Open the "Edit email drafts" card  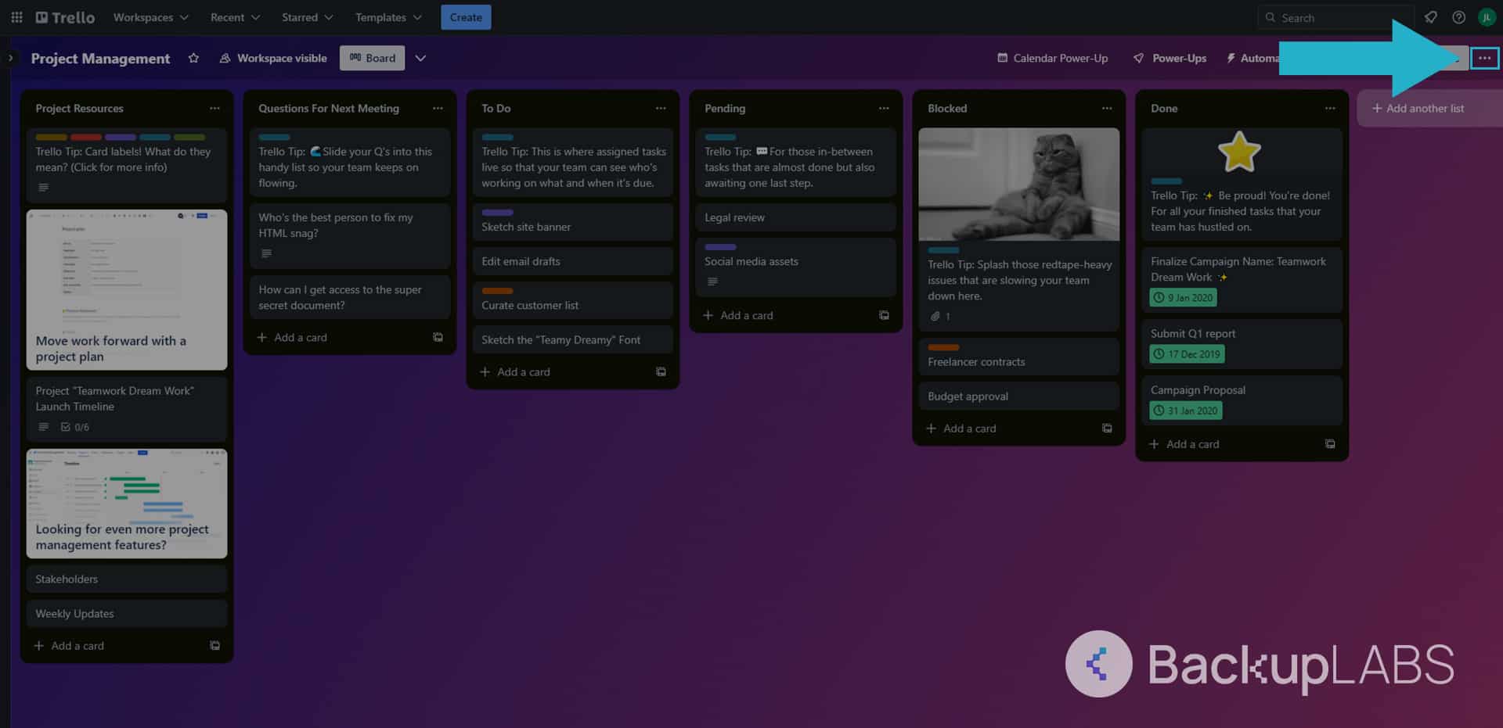point(573,261)
